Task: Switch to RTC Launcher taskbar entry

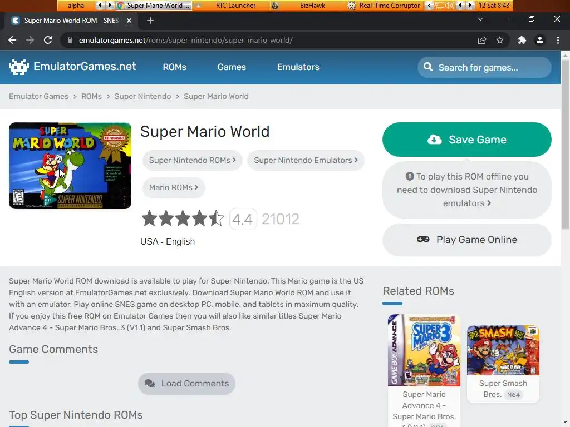Action: coord(231,6)
